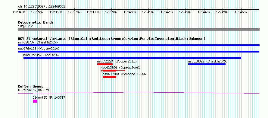268x118 pixels.
Task: Click the 10q26.12 band label
Action: [25, 26]
